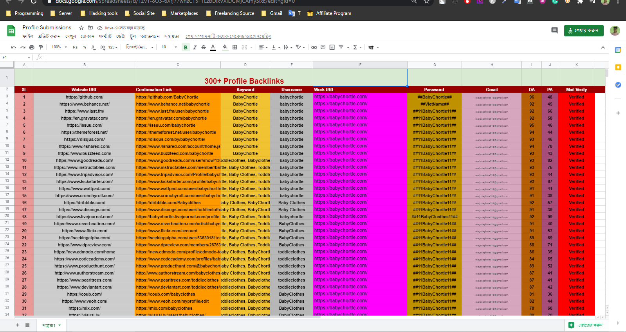The image size is (626, 332).
Task: Open the font size dropdown
Action: (169, 47)
